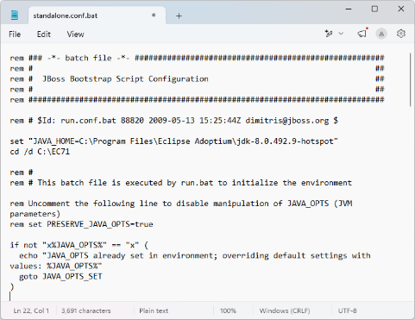This screenshot has width=415, height=320.
Task: Click the goto JAVA_OPTS_SET line
Action: tap(60, 276)
